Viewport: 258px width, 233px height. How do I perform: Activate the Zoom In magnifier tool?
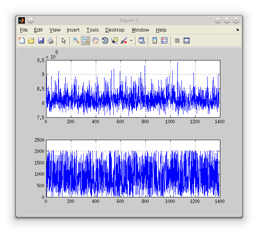click(x=76, y=40)
